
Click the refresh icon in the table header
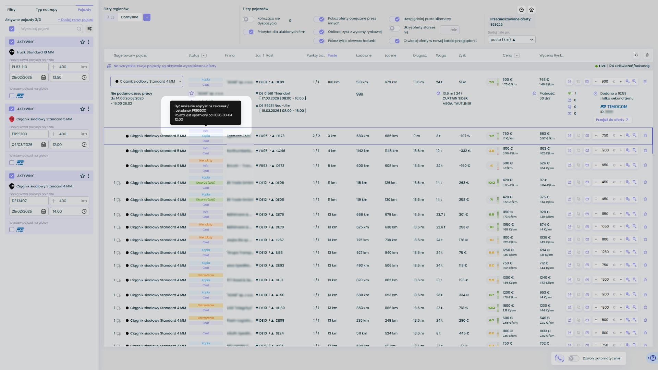click(636, 55)
